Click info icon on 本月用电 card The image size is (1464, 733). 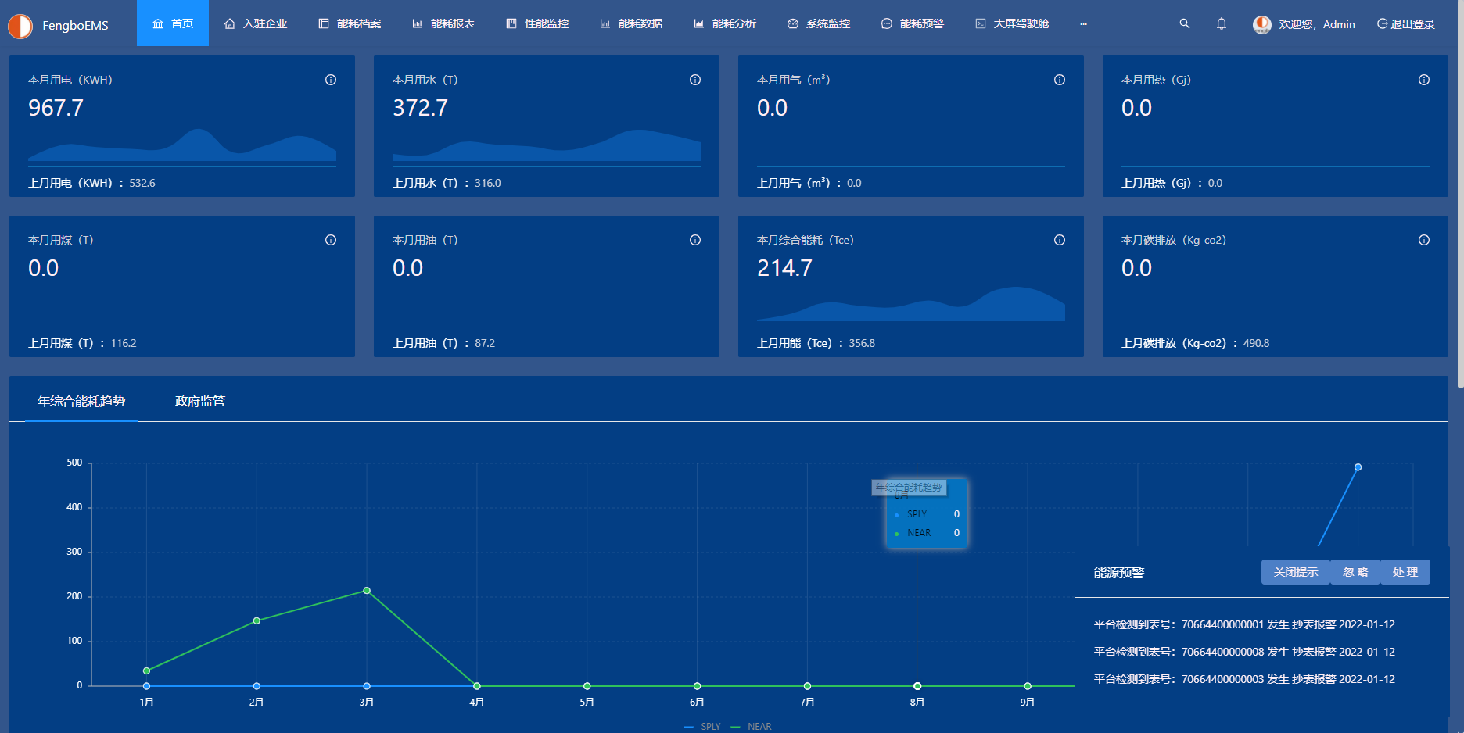(331, 80)
